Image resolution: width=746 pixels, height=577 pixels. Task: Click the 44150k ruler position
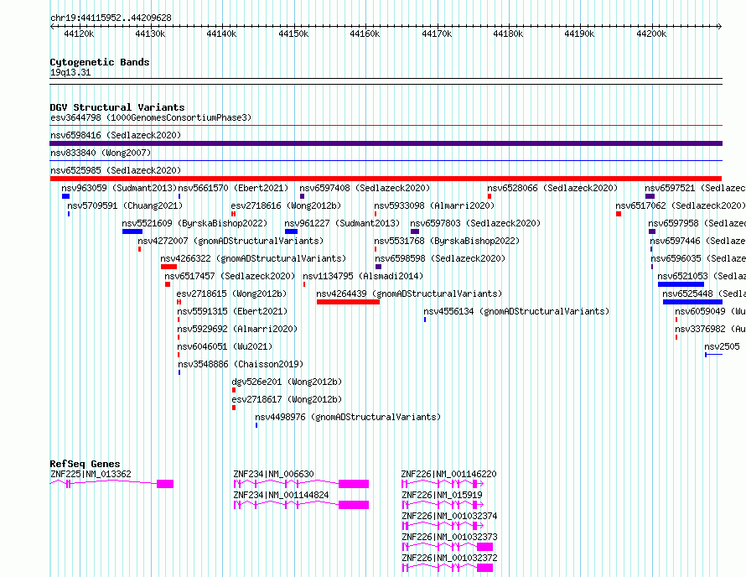tap(293, 34)
